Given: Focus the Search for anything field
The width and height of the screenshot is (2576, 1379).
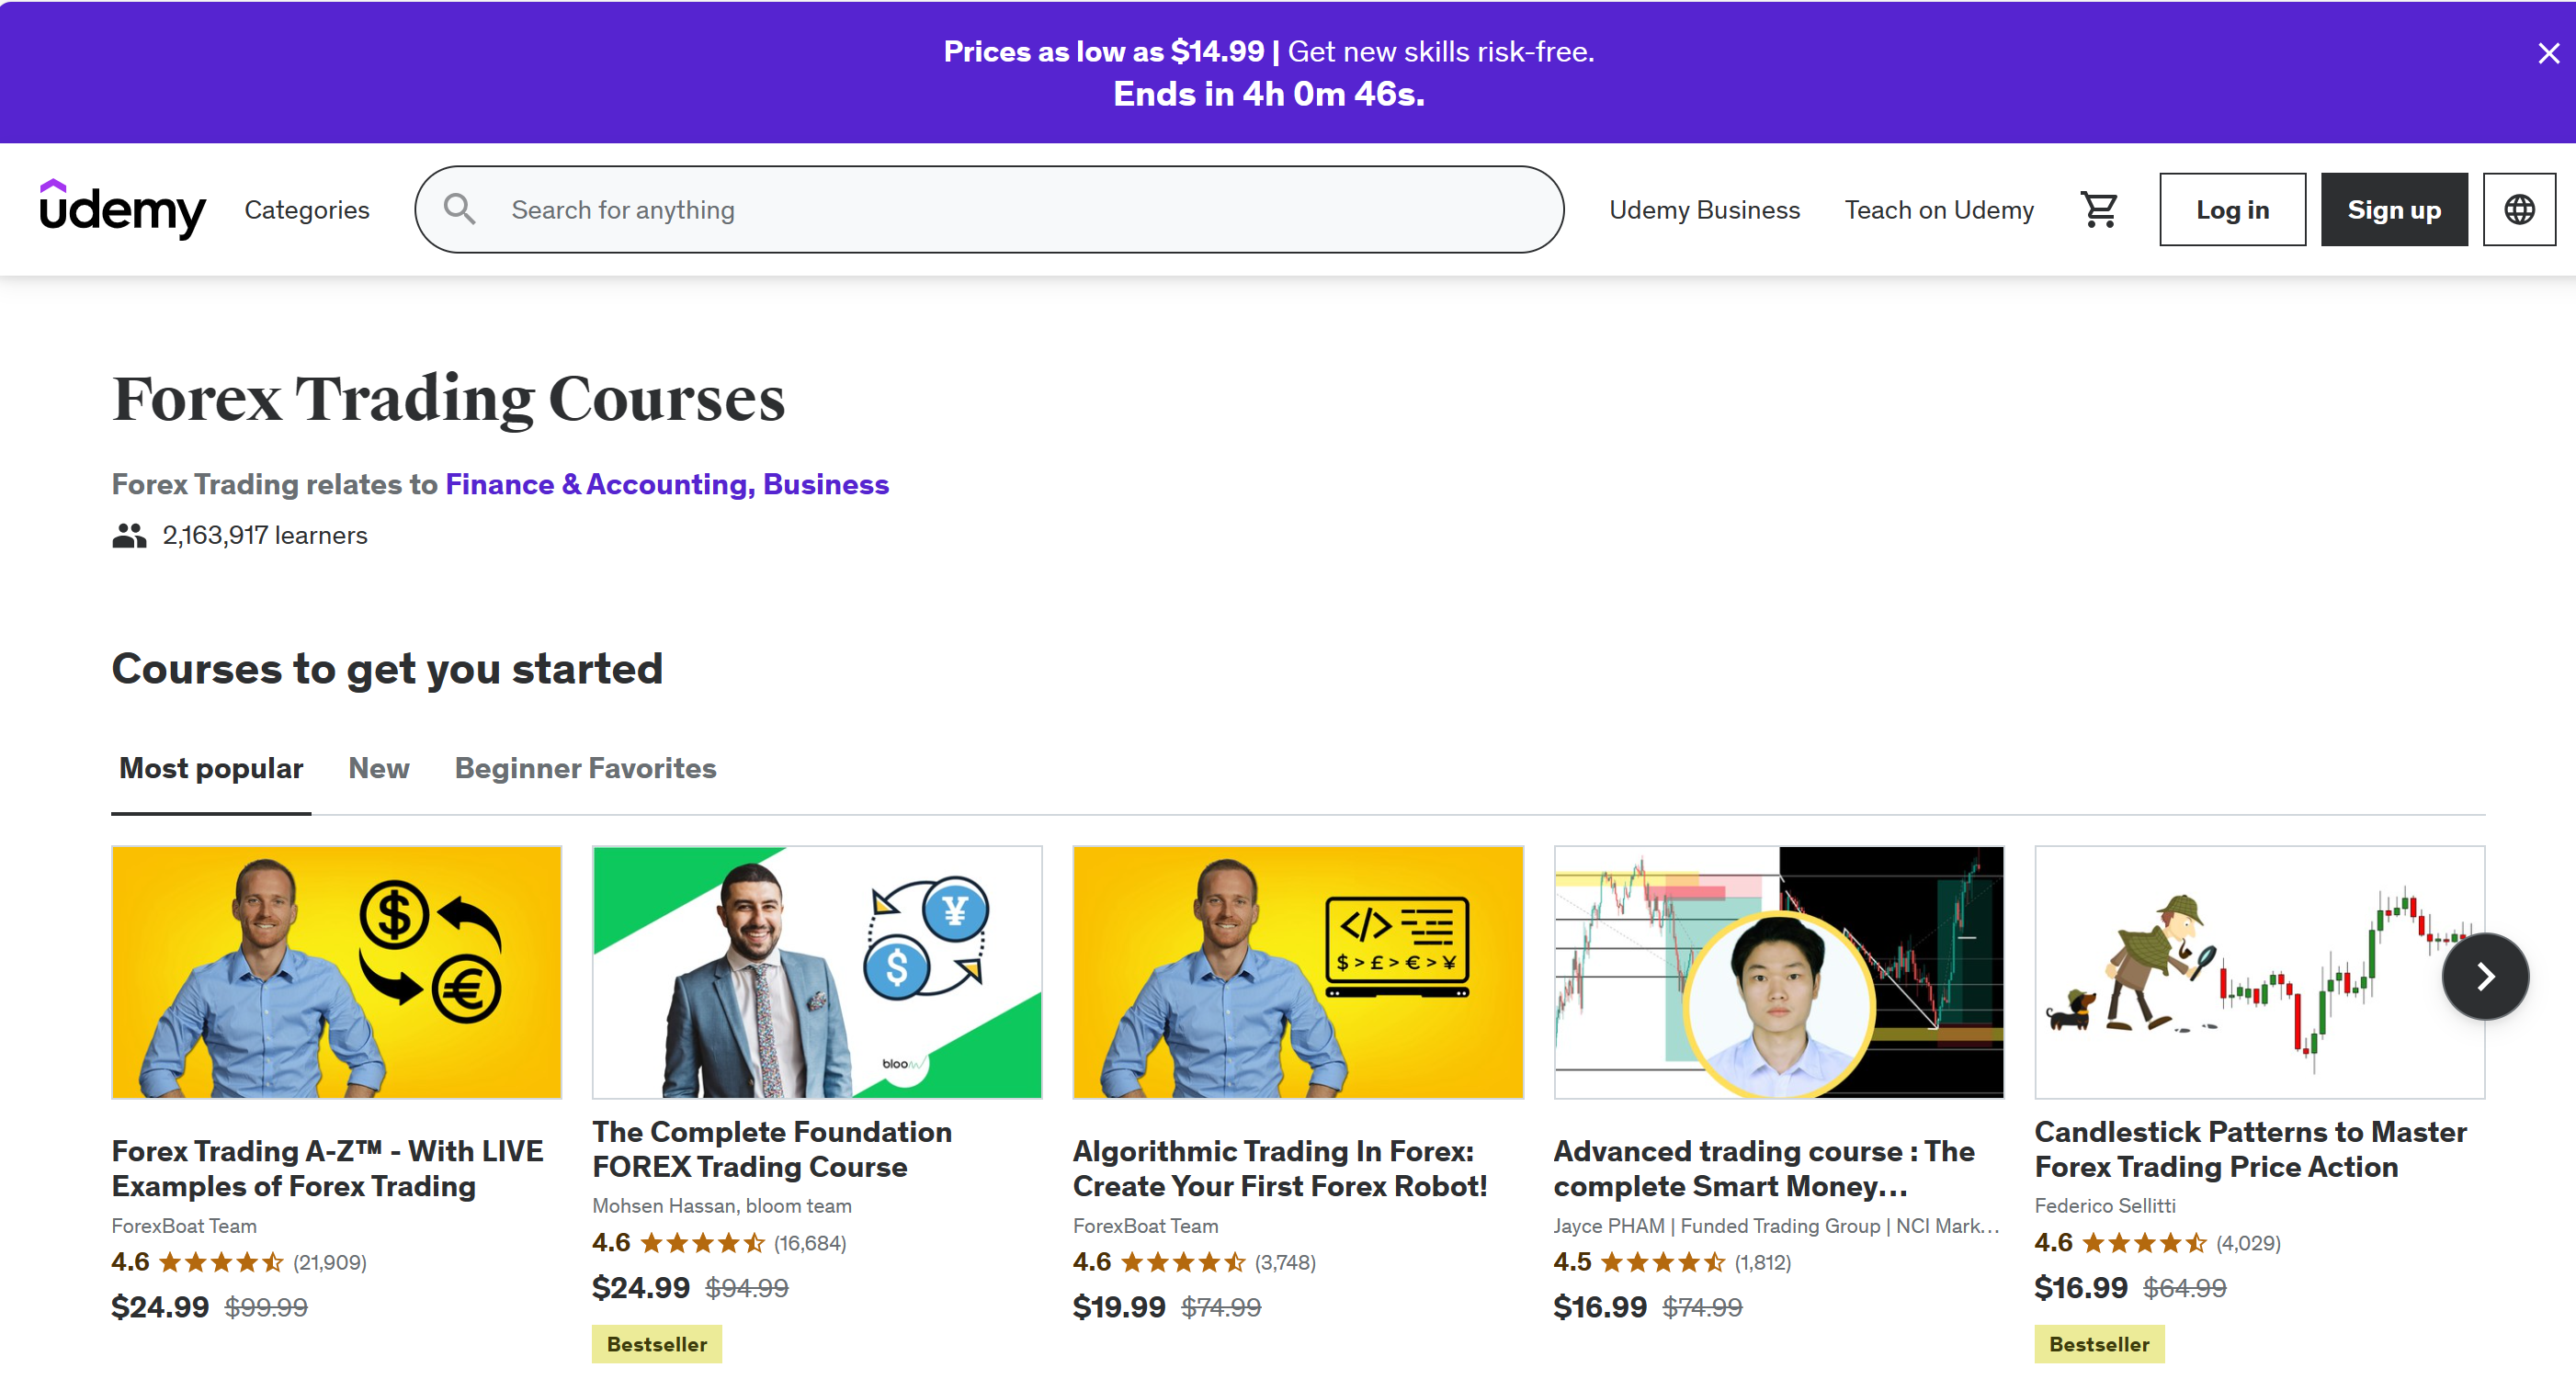Looking at the screenshot, I should [989, 209].
